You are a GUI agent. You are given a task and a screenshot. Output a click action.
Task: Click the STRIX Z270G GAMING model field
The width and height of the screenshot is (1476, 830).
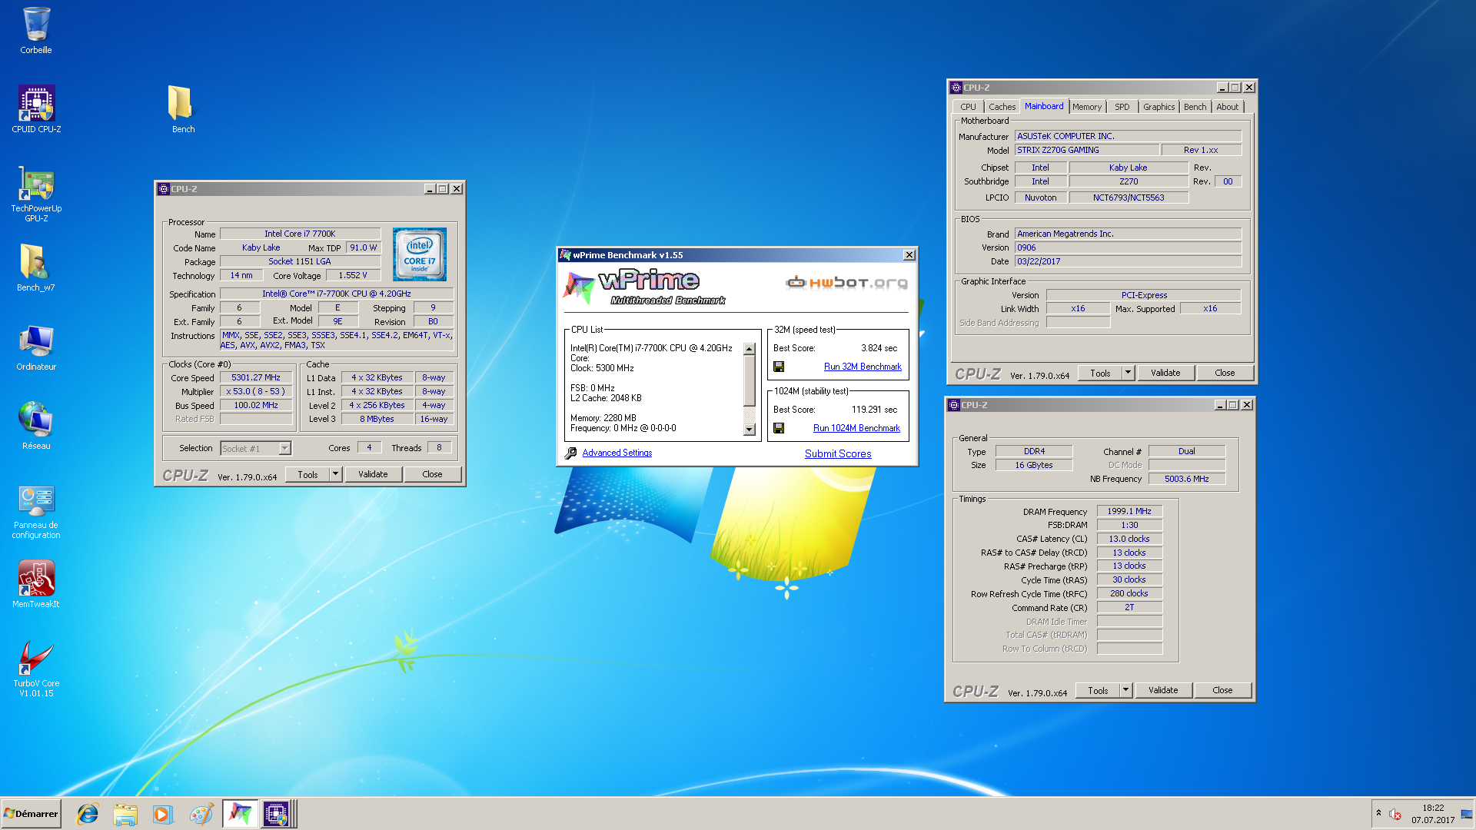coord(1086,150)
